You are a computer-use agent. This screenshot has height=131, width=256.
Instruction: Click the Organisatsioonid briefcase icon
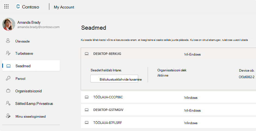point(8,91)
